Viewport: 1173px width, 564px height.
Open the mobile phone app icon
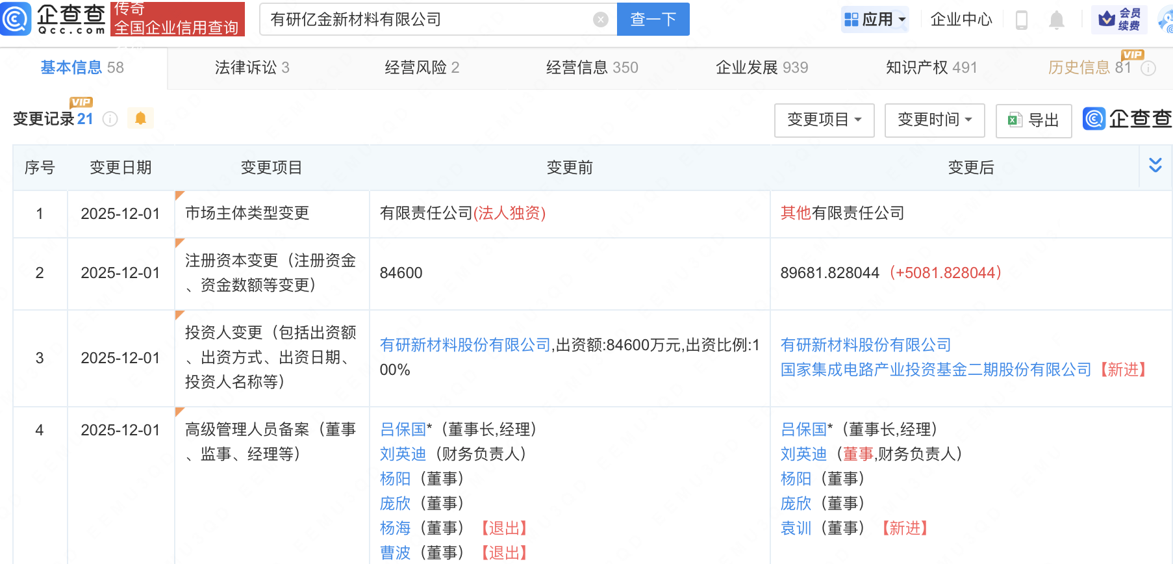coord(1021,20)
